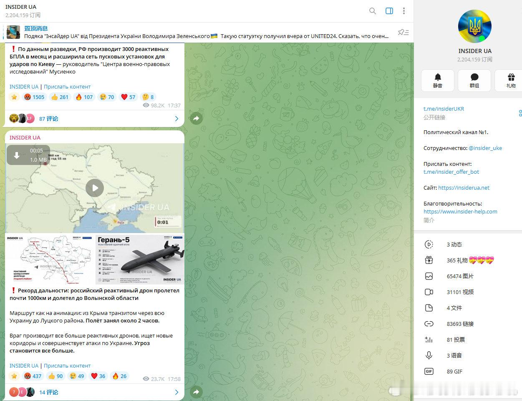The width and height of the screenshot is (522, 401).
Task: Open Прислать контент link in 17:37 post
Action: pyautogui.click(x=67, y=86)
